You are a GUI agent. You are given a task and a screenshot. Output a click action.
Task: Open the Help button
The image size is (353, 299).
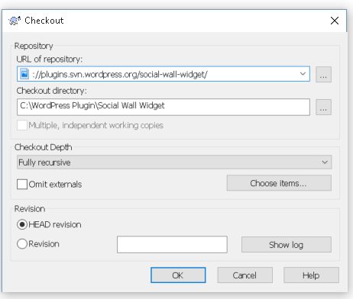[x=311, y=275]
